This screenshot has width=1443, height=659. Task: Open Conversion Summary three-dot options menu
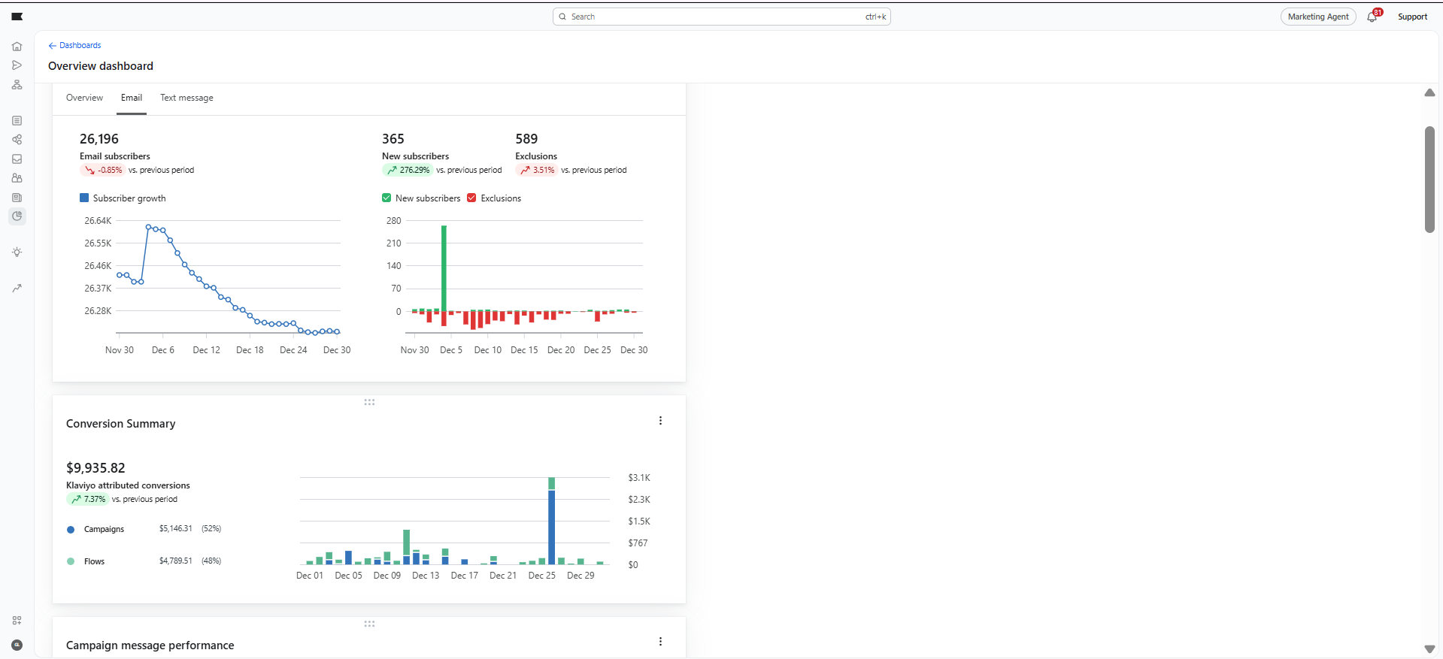pos(660,421)
